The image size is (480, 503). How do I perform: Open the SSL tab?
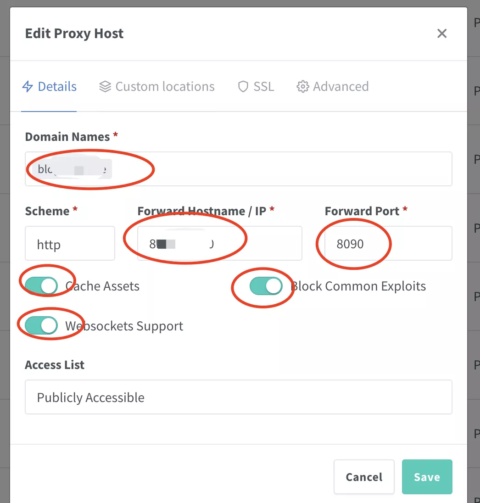[x=263, y=87]
